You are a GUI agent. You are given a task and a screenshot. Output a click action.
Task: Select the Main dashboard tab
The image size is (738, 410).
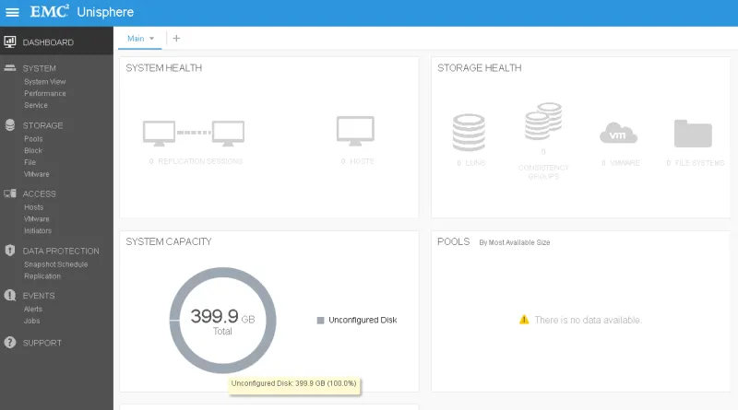(x=136, y=39)
